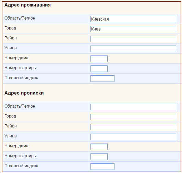
Task: Click the Номер дома label in residence section
Action: [16, 58]
